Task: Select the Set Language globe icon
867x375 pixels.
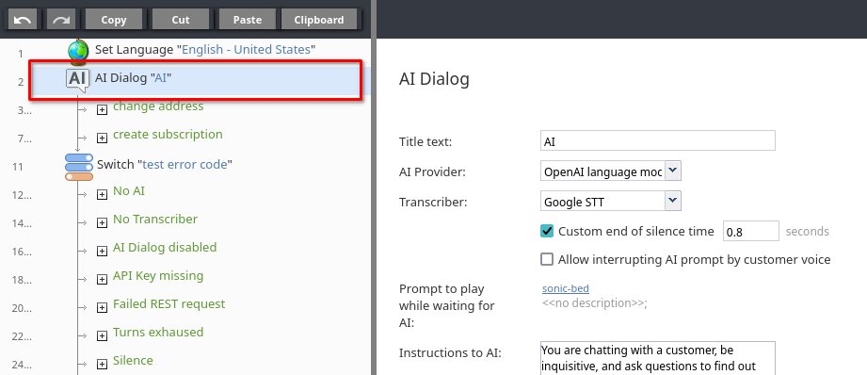Action: (x=78, y=51)
